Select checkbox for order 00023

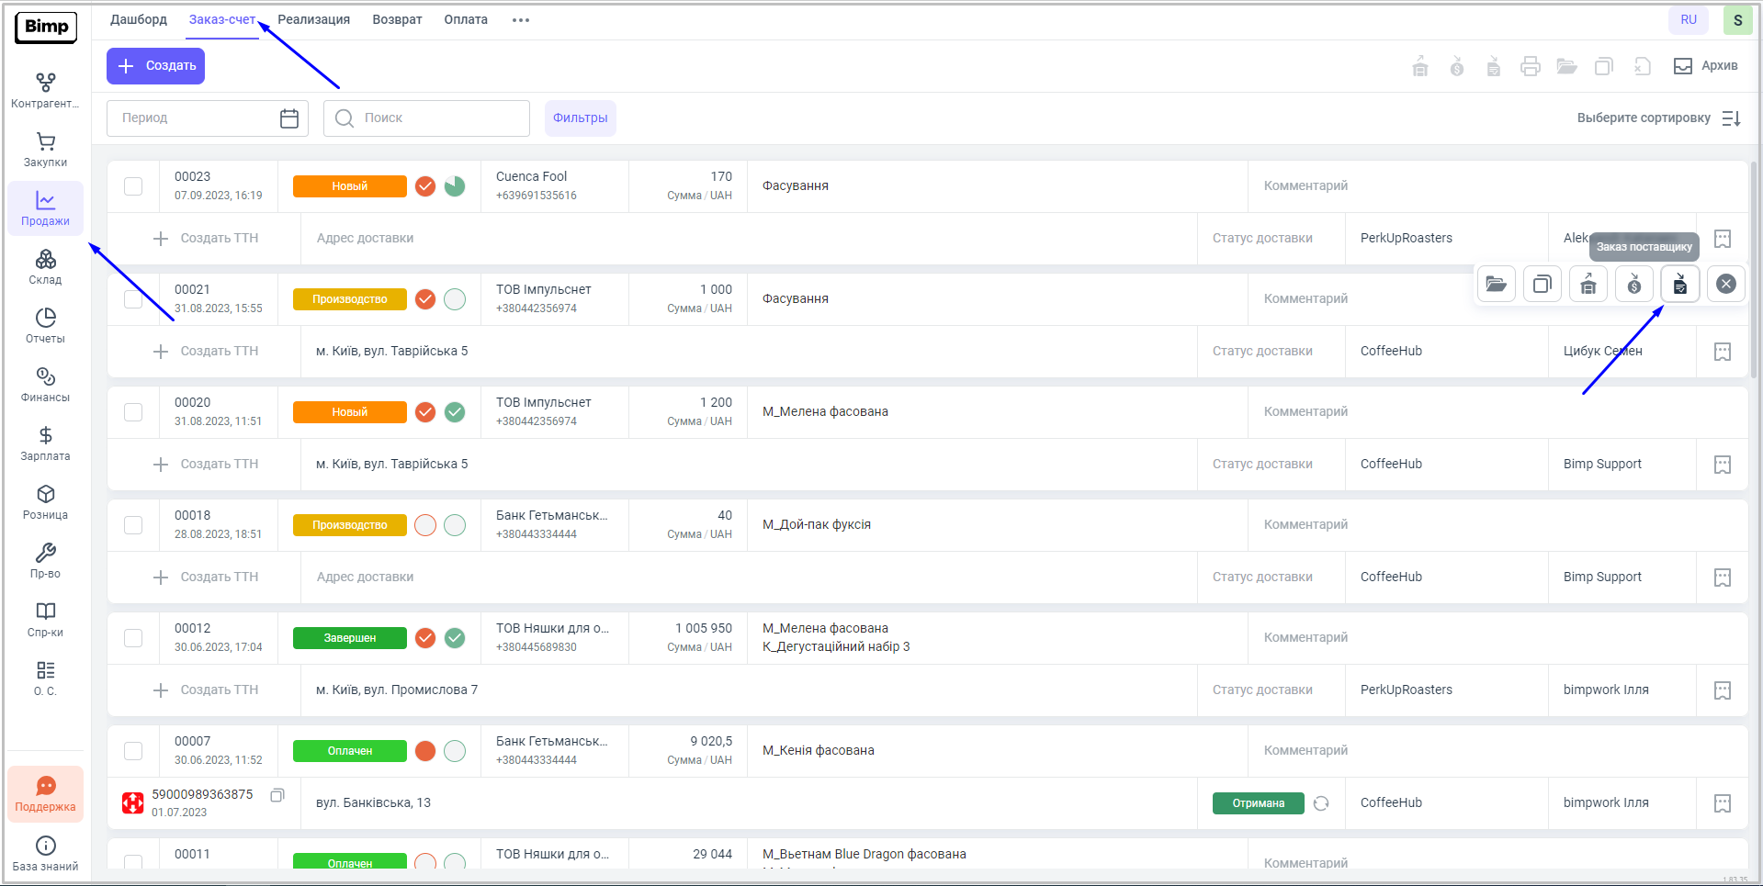coord(133,186)
